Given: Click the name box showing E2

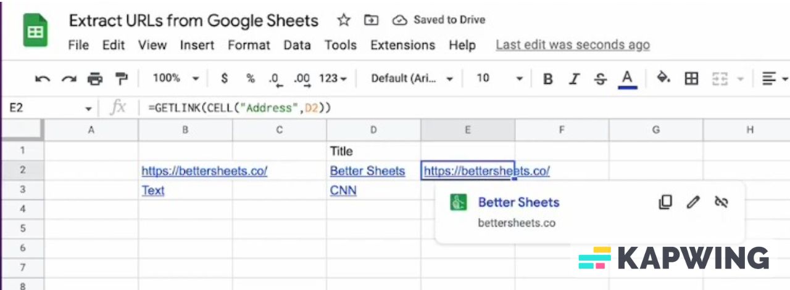Looking at the screenshot, I should [x=42, y=108].
